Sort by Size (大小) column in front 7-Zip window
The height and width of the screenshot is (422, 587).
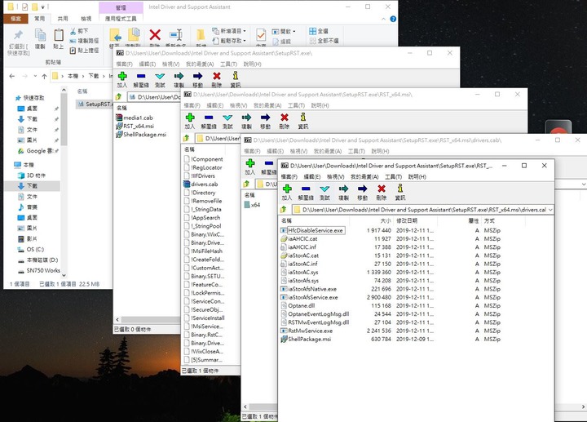point(385,220)
